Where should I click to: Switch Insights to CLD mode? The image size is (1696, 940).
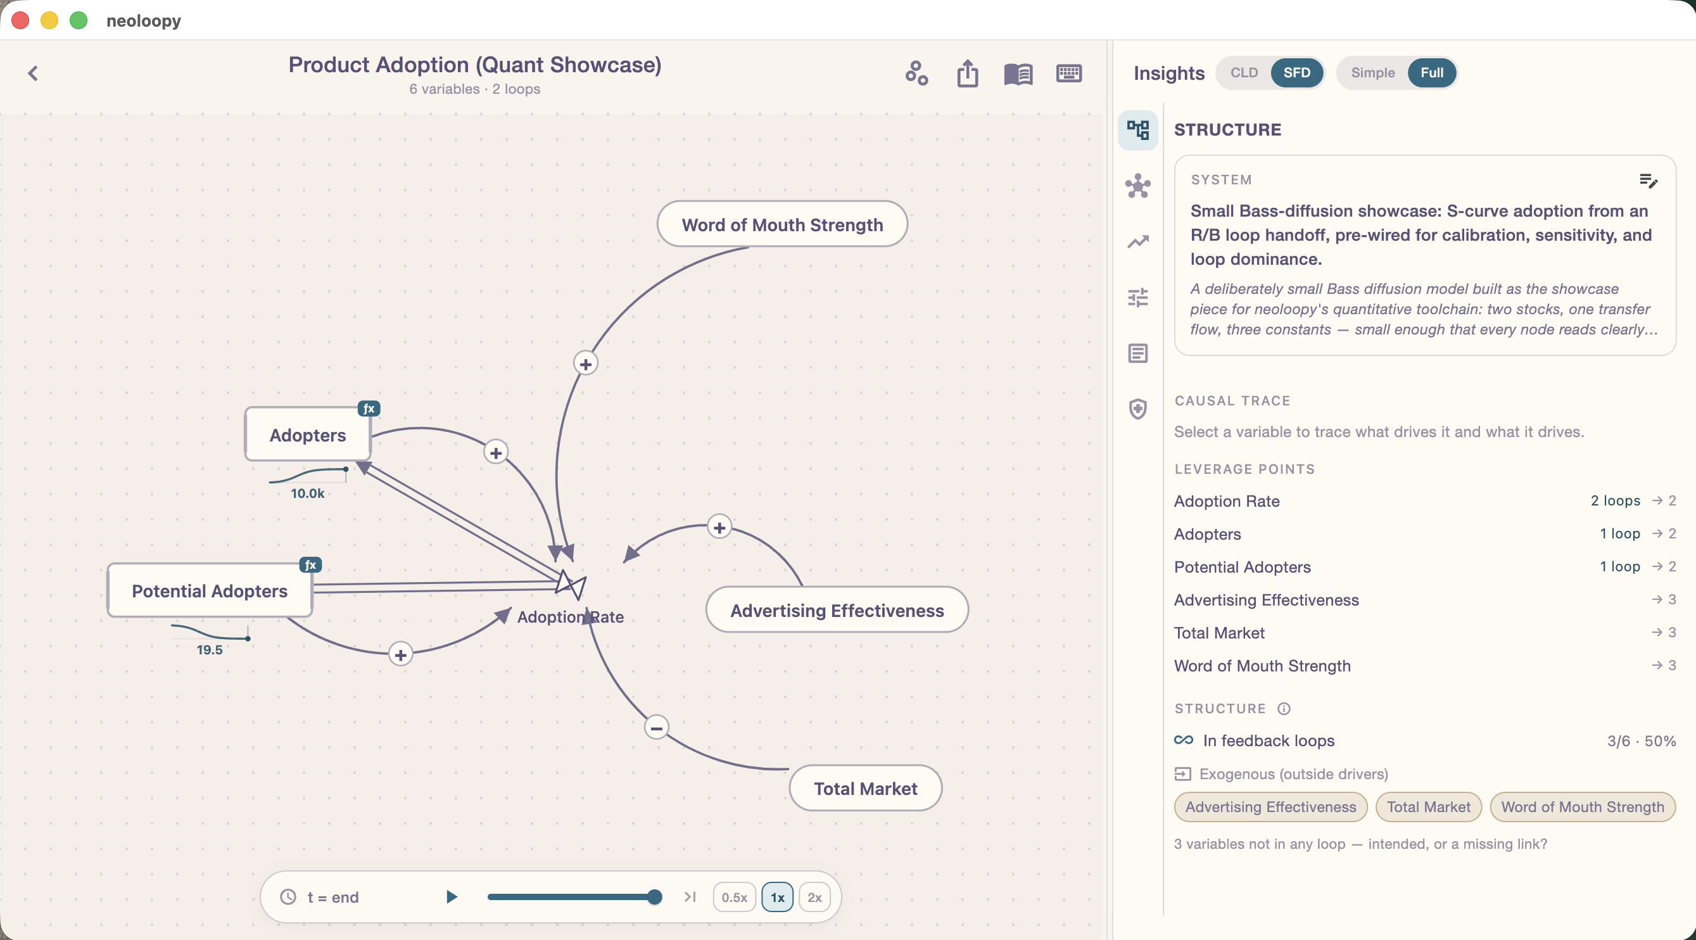click(x=1244, y=72)
